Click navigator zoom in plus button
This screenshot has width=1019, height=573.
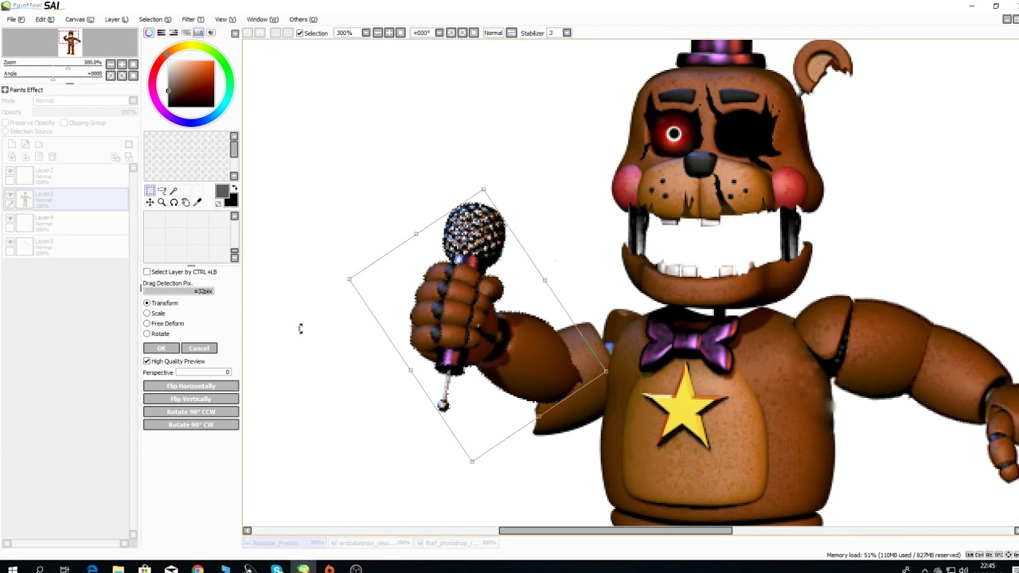(122, 64)
